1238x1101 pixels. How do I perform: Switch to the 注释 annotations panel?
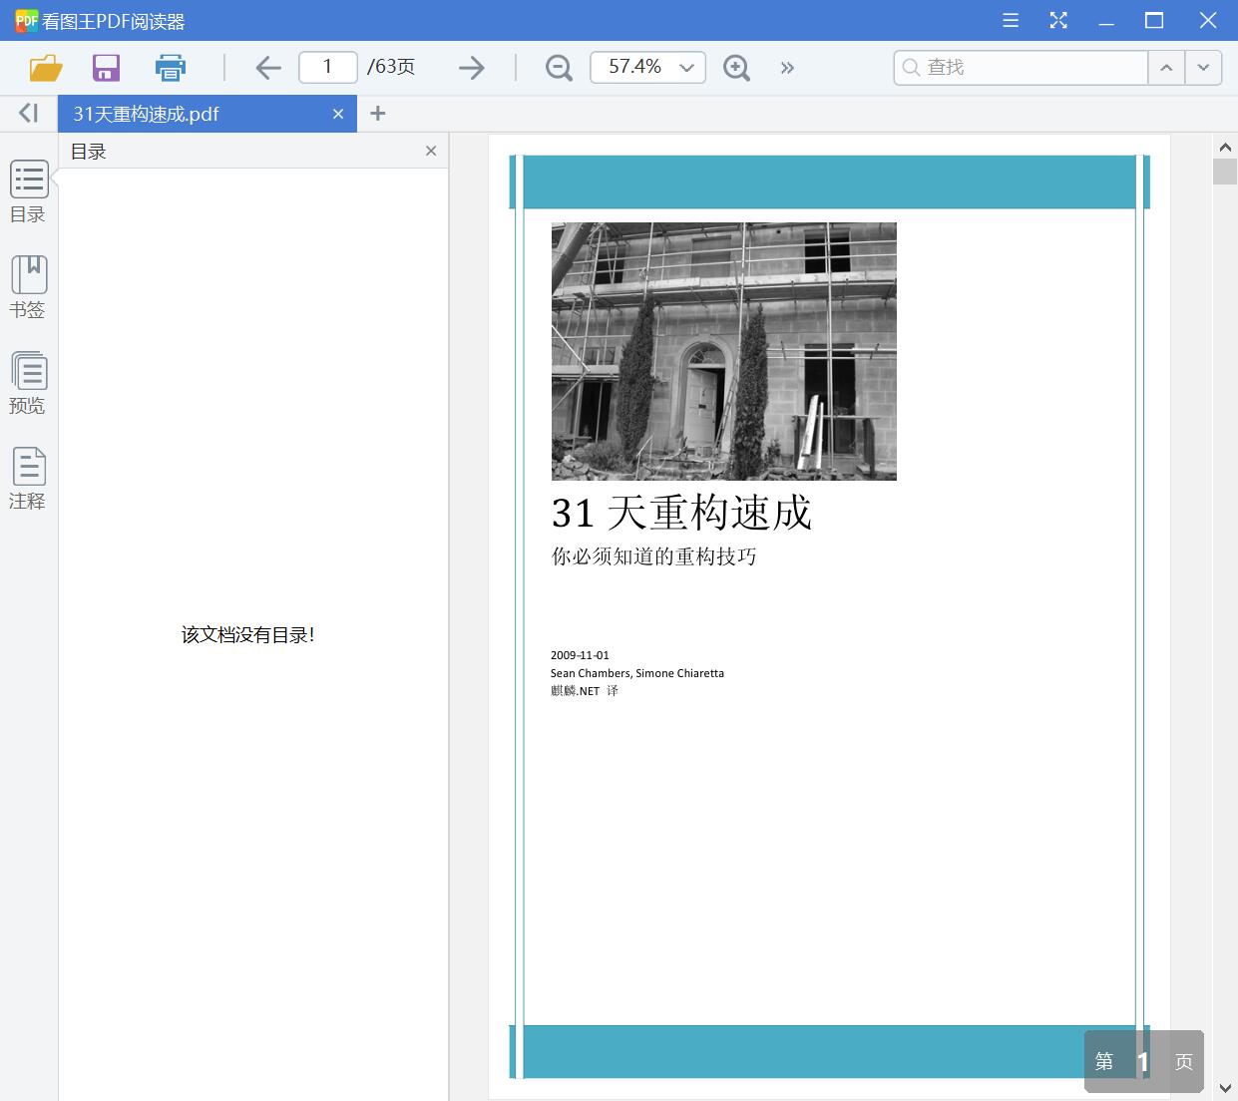[x=28, y=479]
